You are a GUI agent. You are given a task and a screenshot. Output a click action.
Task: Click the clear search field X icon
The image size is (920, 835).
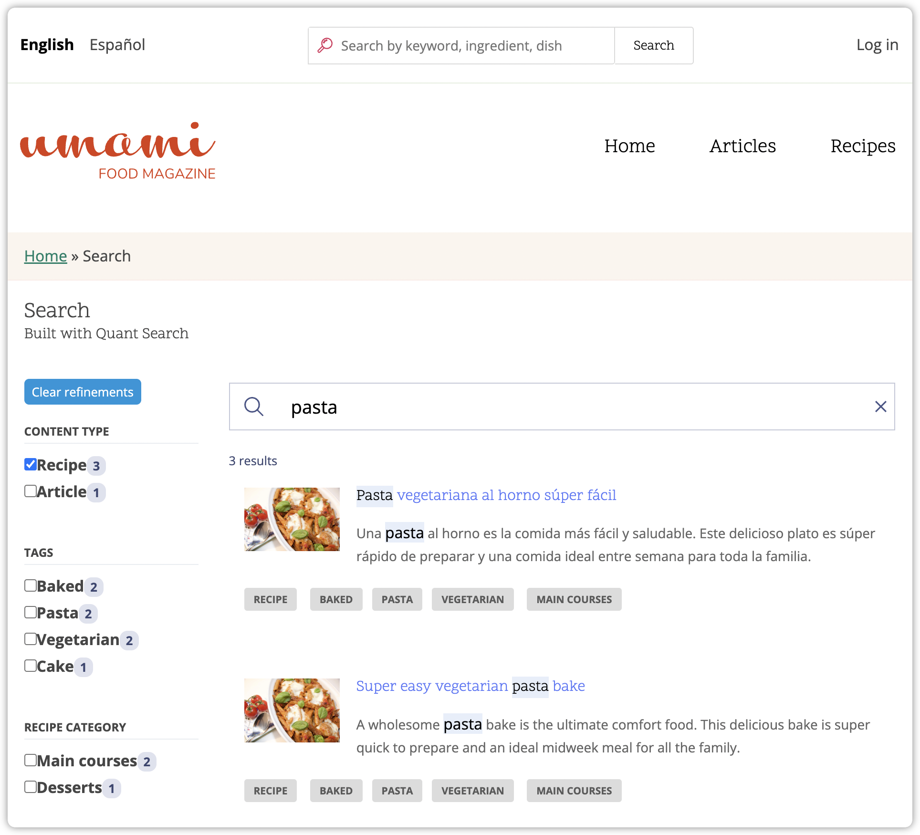879,406
